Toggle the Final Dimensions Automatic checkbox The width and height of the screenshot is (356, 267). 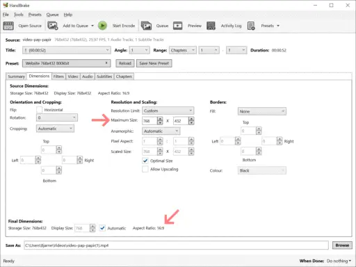[102, 228]
